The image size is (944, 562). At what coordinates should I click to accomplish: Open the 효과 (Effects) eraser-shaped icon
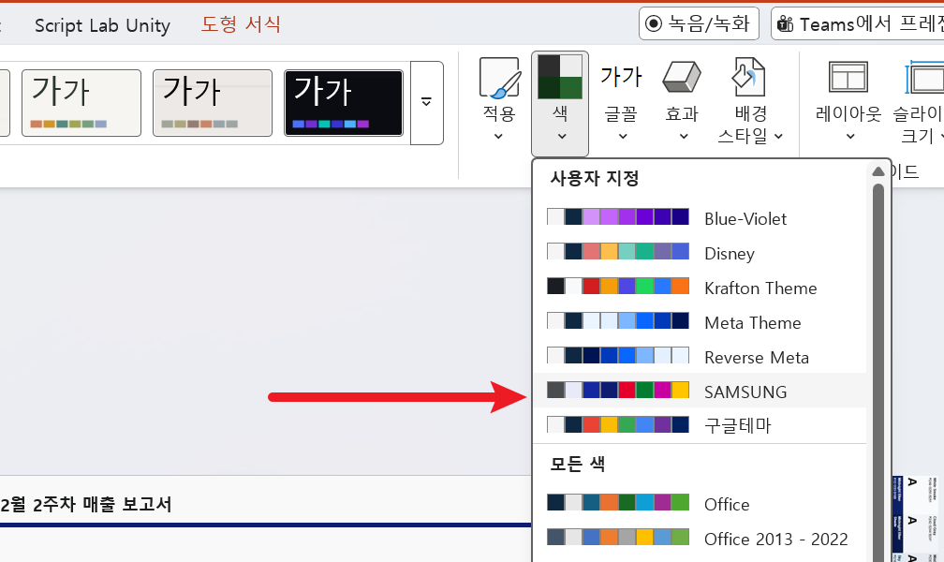[682, 79]
